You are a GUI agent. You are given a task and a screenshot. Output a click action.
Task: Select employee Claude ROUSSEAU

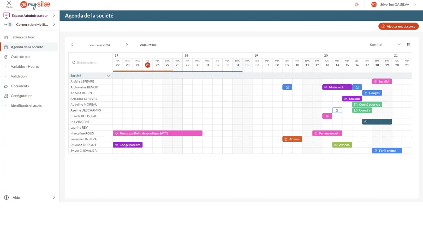(84, 116)
